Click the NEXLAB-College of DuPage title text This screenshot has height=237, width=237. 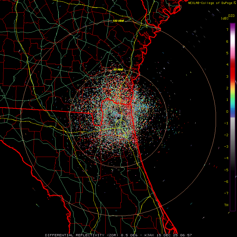pos(211,3)
